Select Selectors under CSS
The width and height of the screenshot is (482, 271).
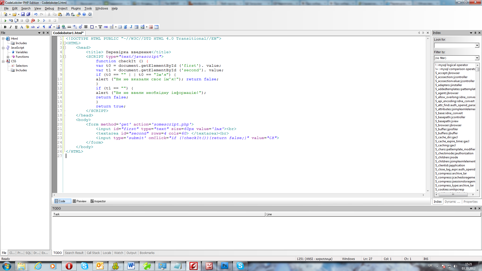[22, 66]
